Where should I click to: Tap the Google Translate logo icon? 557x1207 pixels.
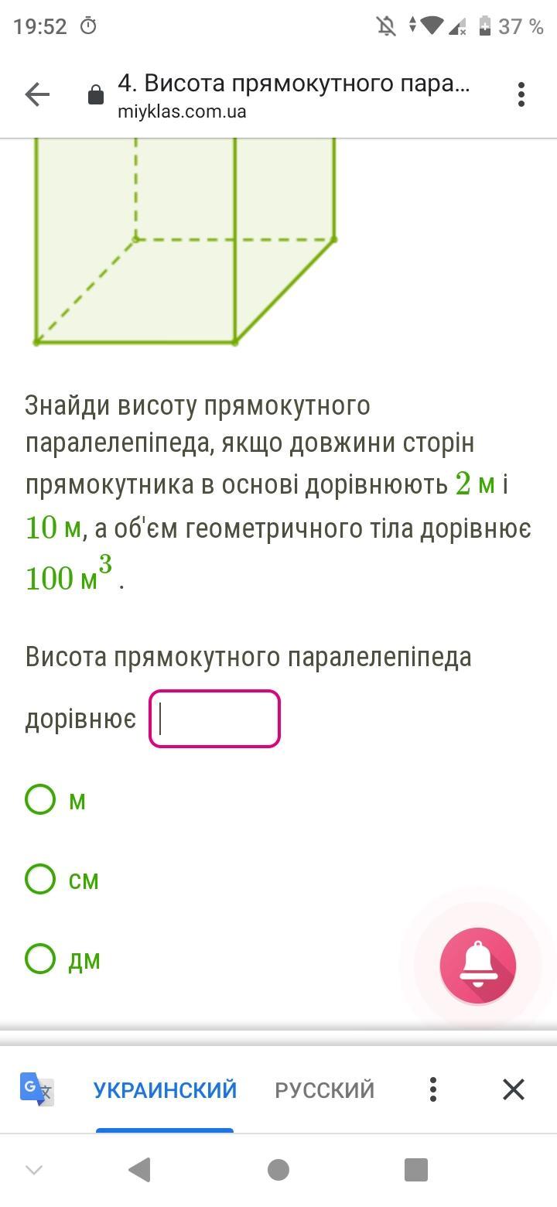point(37,1089)
